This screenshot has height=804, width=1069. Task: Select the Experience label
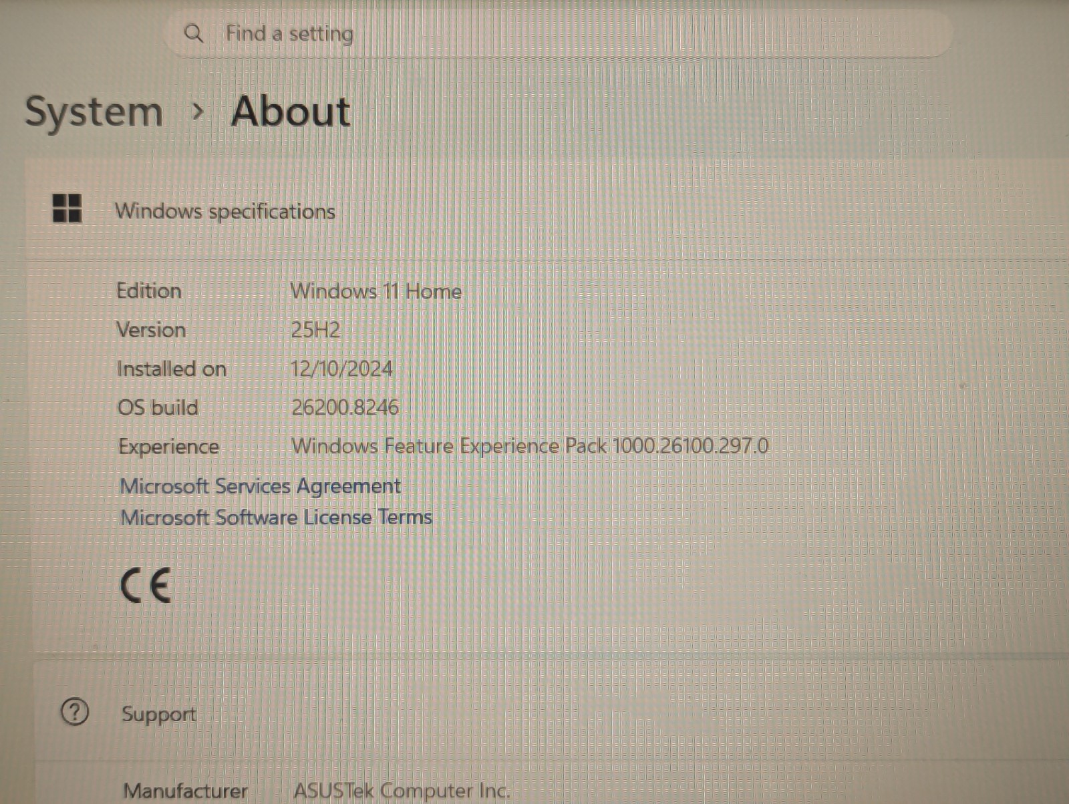(168, 447)
